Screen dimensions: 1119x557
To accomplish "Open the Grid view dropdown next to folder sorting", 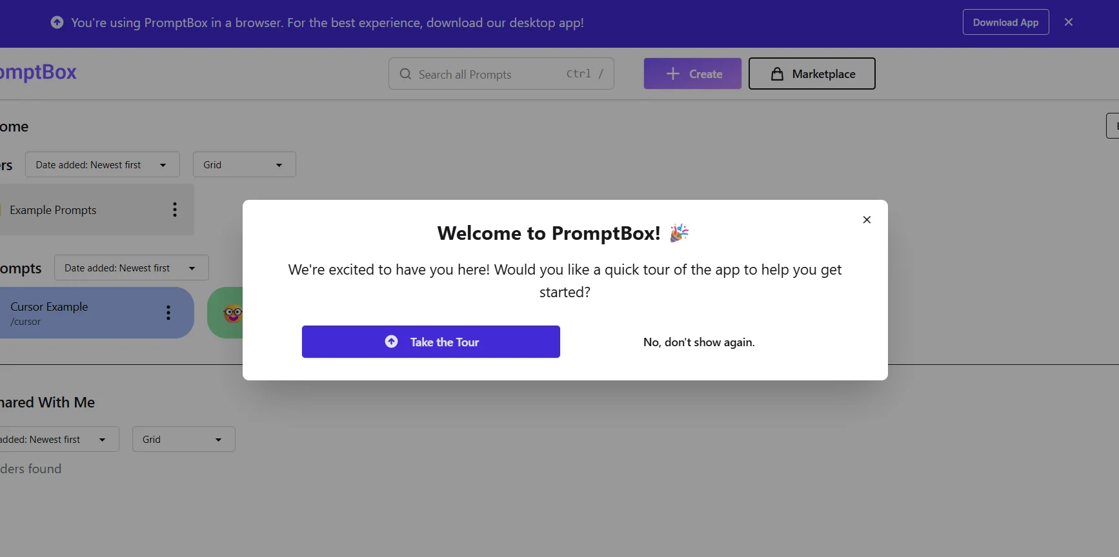I will point(244,164).
